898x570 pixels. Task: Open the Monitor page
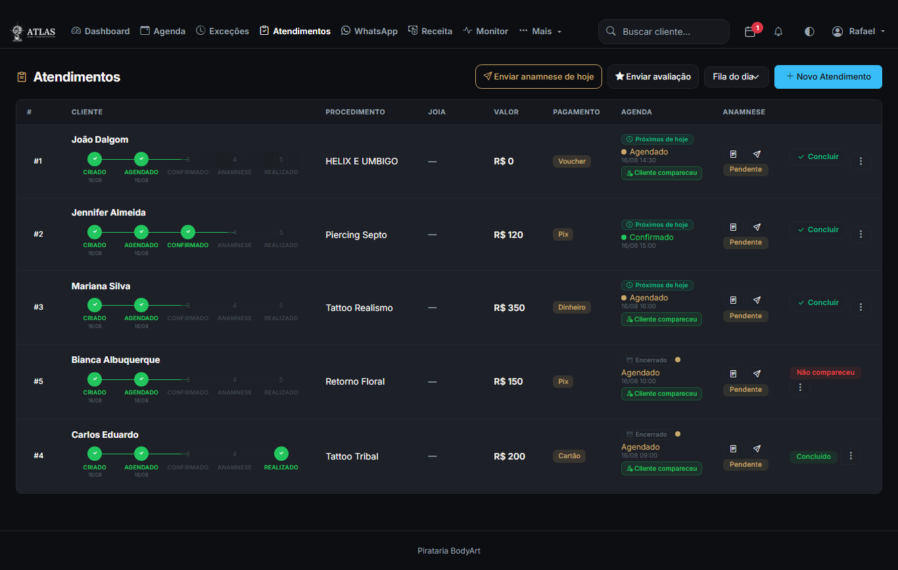coord(485,32)
